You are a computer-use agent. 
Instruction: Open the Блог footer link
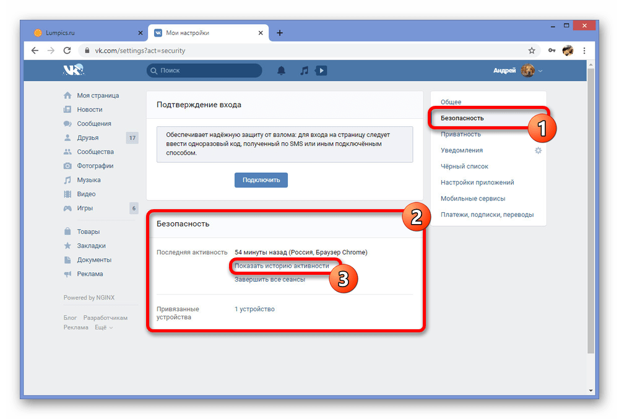click(x=70, y=317)
